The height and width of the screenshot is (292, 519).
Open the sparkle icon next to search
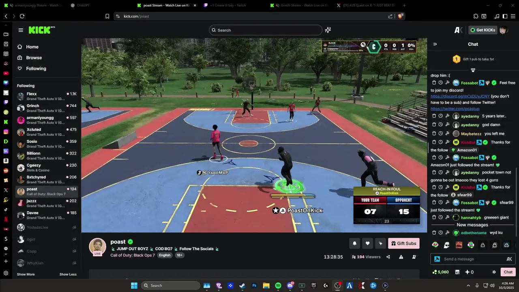pyautogui.click(x=328, y=30)
